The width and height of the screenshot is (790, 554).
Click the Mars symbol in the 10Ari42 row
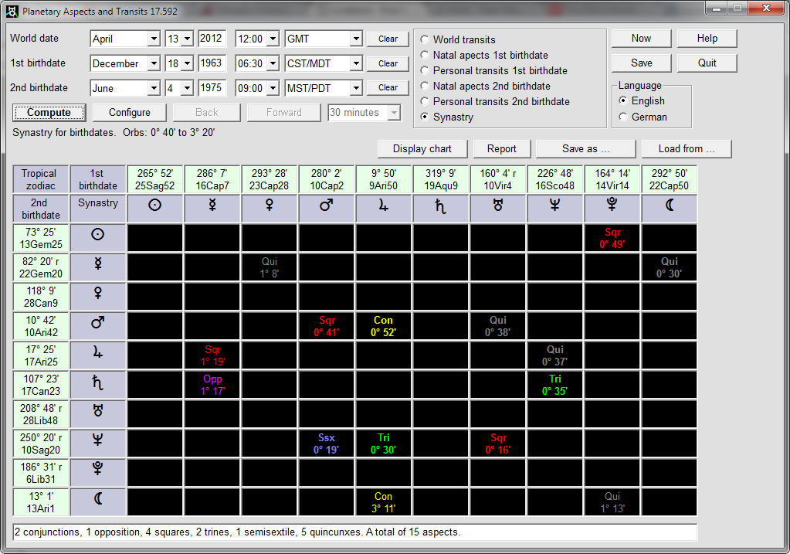[x=98, y=322]
